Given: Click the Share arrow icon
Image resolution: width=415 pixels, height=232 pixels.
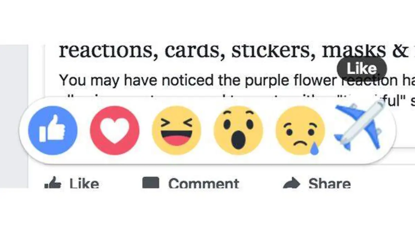Looking at the screenshot, I should click(291, 184).
